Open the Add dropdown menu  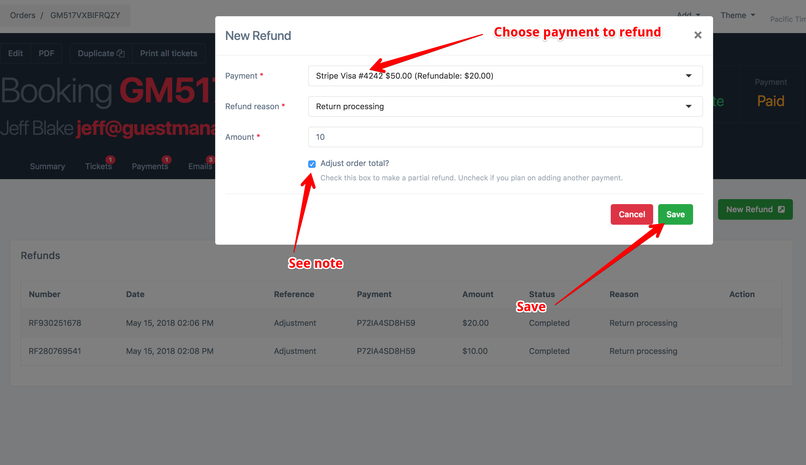tap(688, 15)
